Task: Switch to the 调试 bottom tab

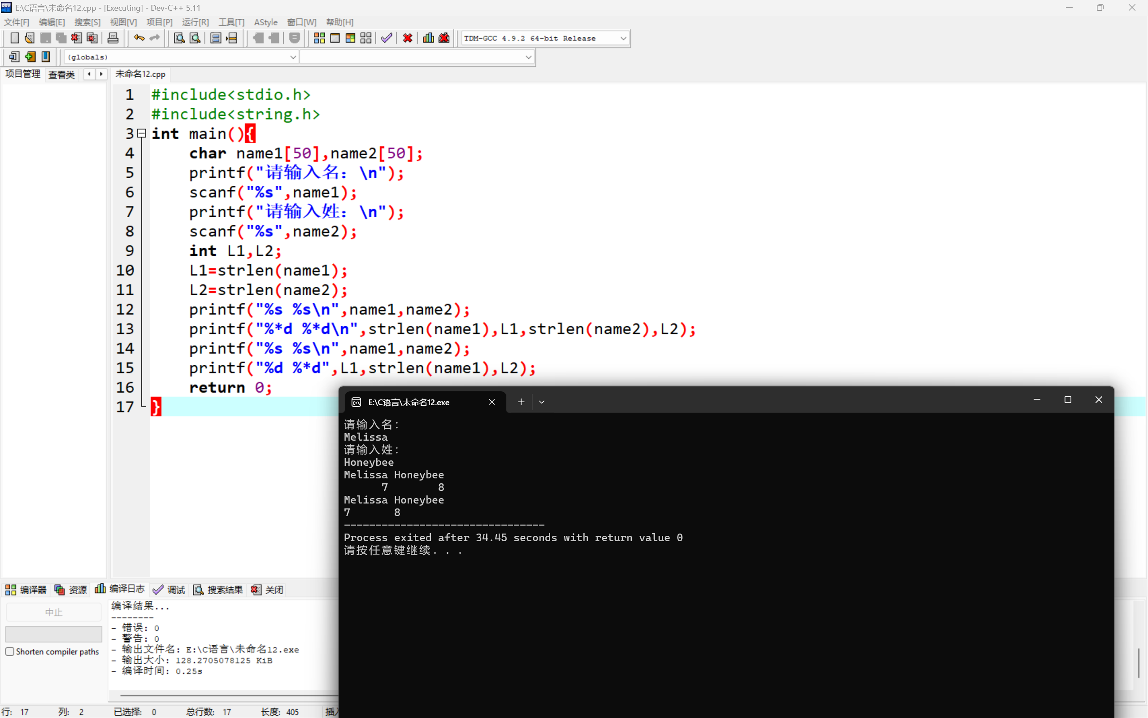Action: coord(170,589)
